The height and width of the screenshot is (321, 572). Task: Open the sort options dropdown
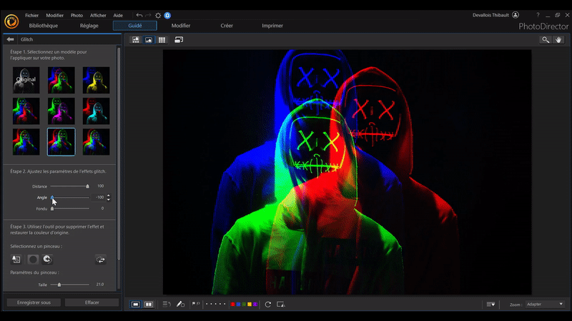click(x=490, y=305)
